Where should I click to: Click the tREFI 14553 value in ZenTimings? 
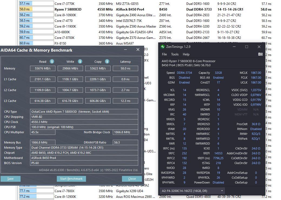point(218,153)
